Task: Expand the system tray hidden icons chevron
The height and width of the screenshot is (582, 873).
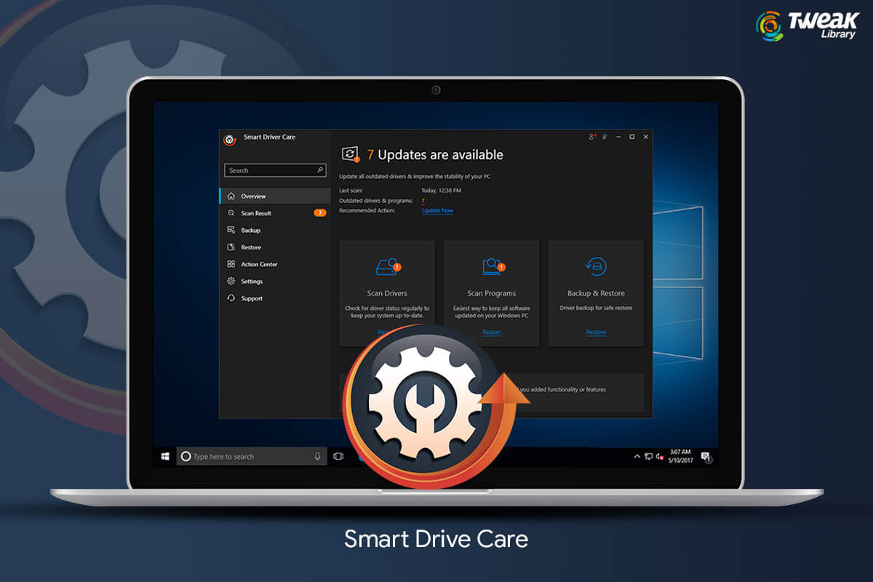Action: (637, 456)
